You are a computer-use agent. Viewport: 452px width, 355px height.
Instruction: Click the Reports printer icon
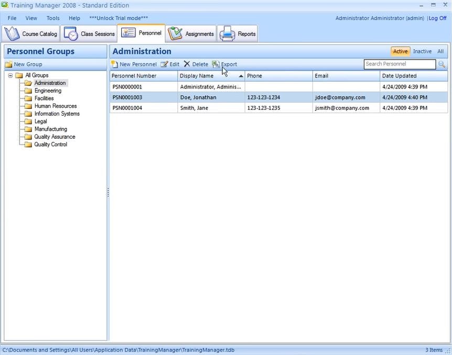click(226, 32)
